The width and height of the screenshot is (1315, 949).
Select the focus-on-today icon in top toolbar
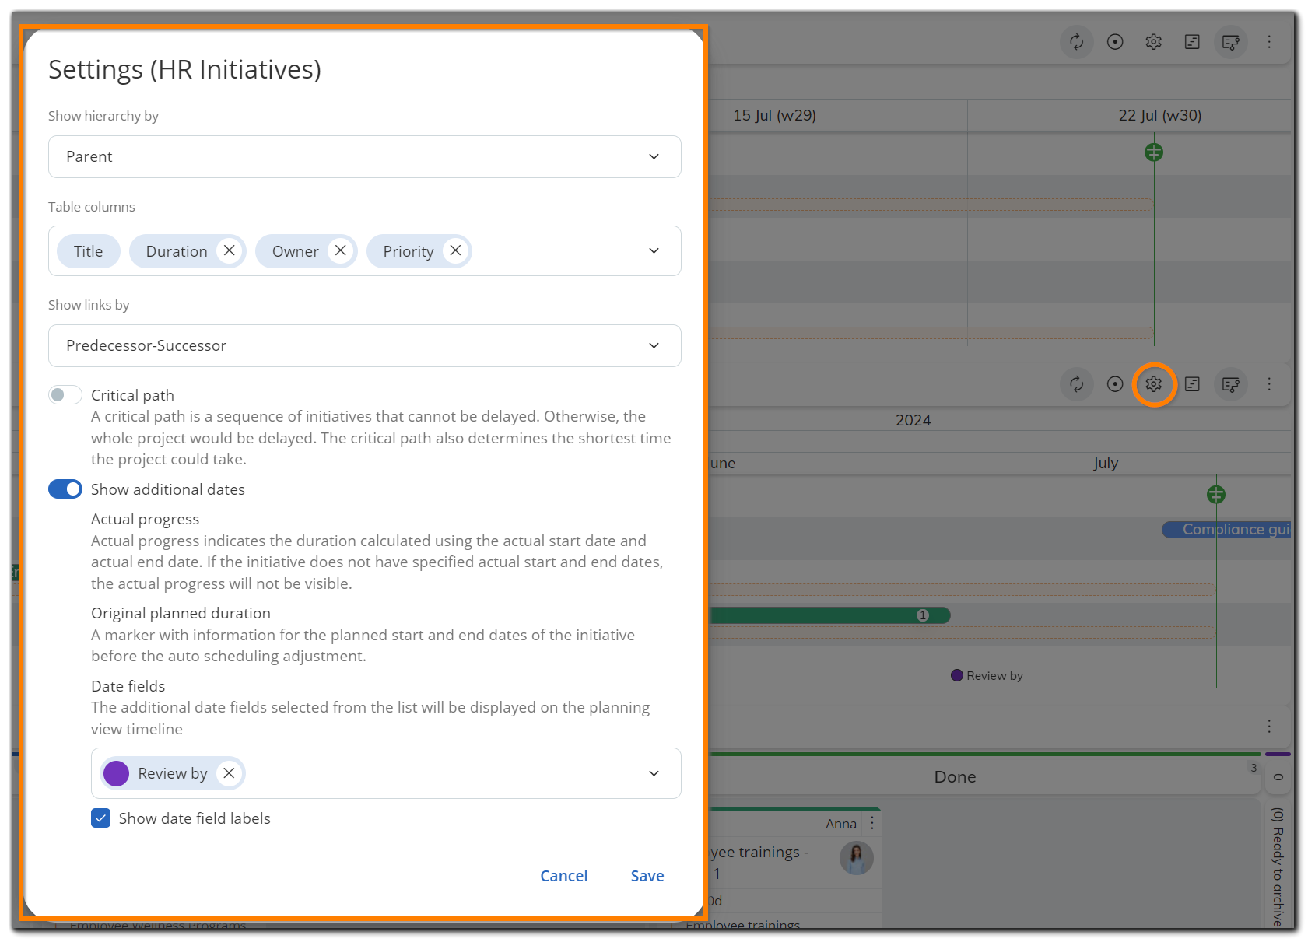coord(1115,42)
